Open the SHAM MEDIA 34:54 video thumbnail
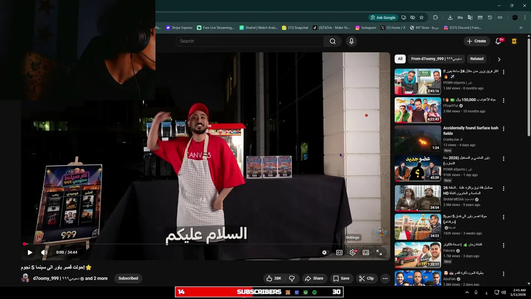Image resolution: width=531 pixels, height=299 pixels. click(418, 198)
